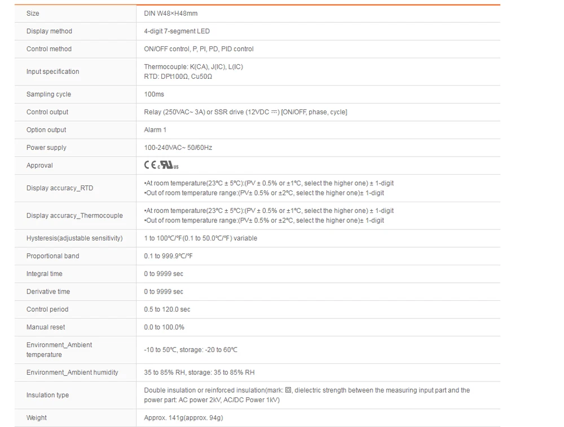Click the Insulation type label
The image size is (564, 427).
tap(47, 395)
